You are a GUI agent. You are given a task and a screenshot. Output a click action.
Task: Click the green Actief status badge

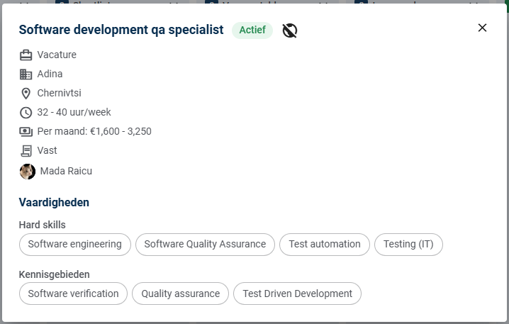(x=252, y=30)
